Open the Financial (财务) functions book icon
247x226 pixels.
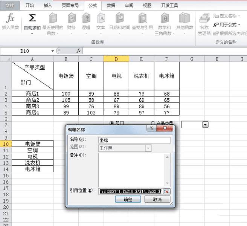click(x=72, y=18)
